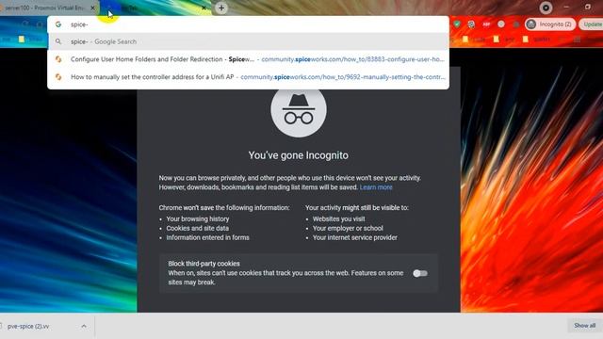Close the server100 Proxmox tab
The image size is (603, 339).
click(x=92, y=8)
